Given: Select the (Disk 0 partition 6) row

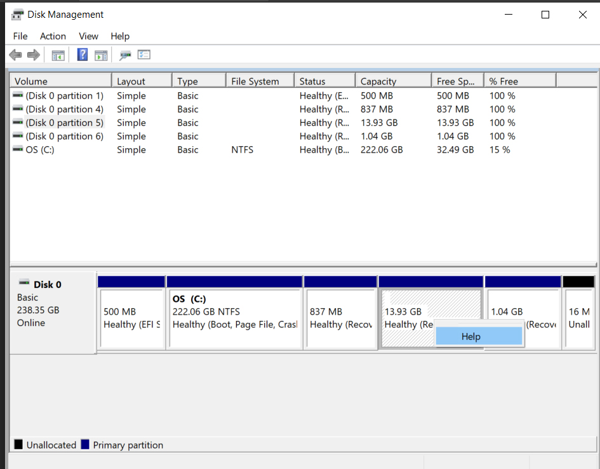Looking at the screenshot, I should tap(303, 136).
